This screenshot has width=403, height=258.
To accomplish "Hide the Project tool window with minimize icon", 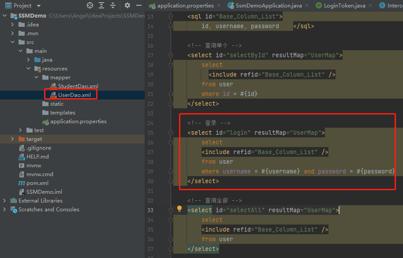I will [138, 5].
